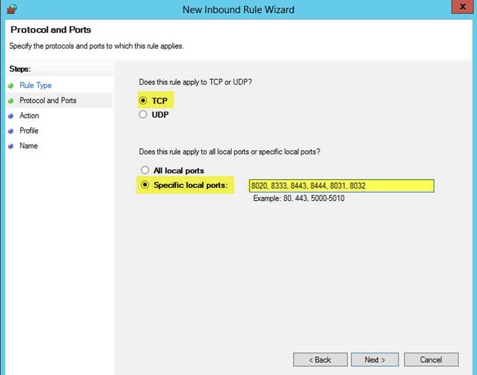This screenshot has width=477, height=375.
Task: Select the UDP radio button
Action: tap(143, 115)
